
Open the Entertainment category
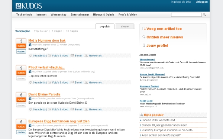coord(80,14)
